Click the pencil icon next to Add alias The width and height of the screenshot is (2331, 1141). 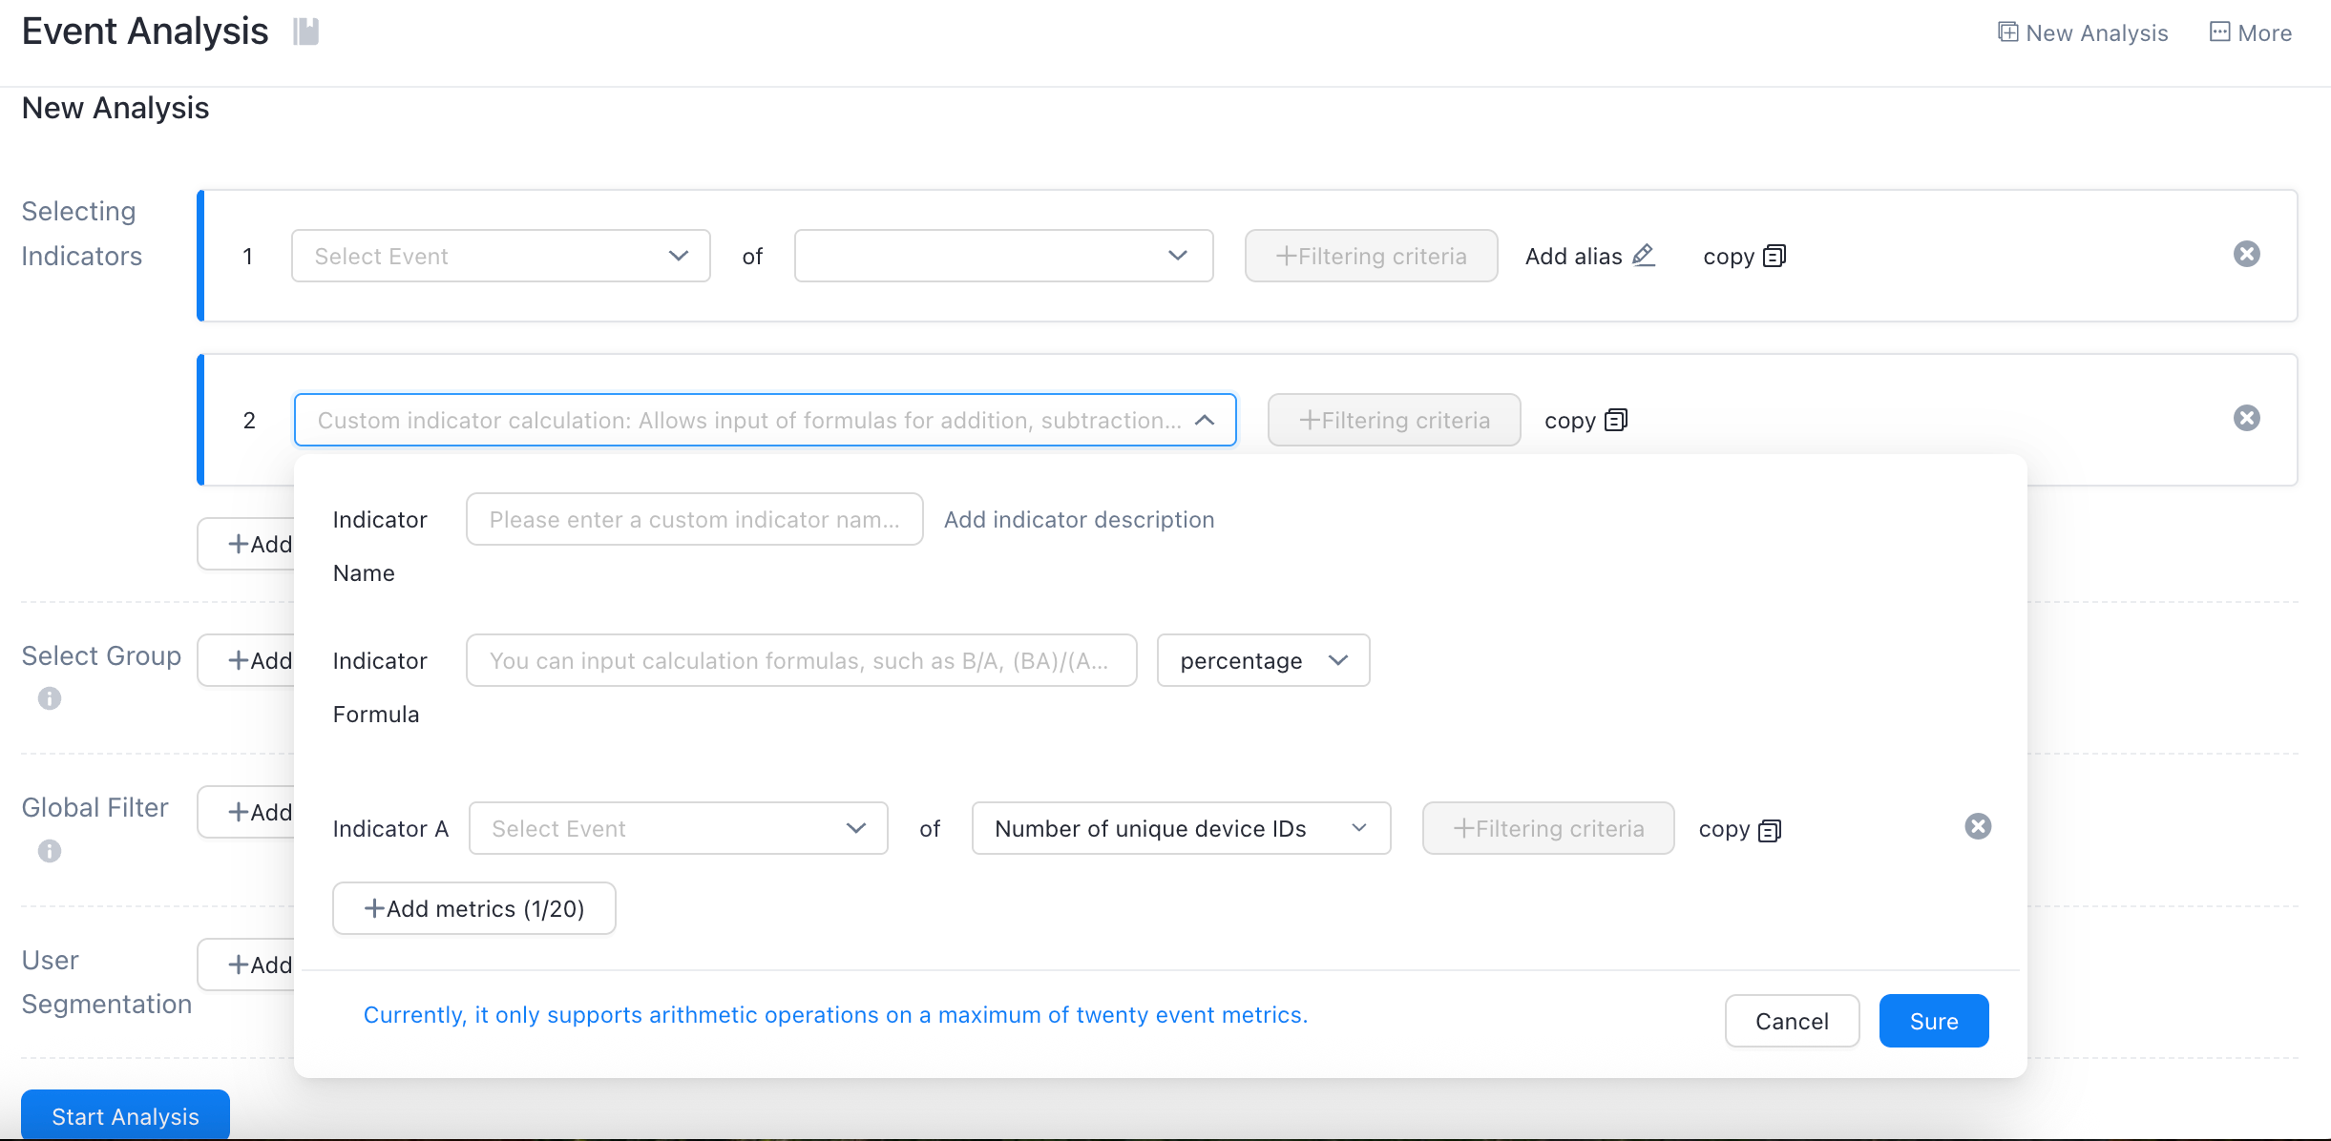coord(1644,256)
